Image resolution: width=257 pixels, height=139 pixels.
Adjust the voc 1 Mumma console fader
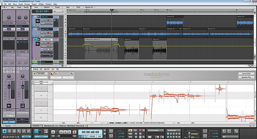point(9,87)
